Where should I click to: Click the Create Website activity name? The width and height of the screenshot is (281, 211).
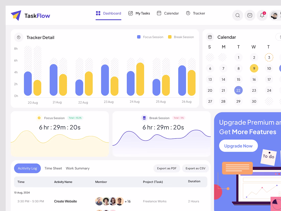coord(65,201)
